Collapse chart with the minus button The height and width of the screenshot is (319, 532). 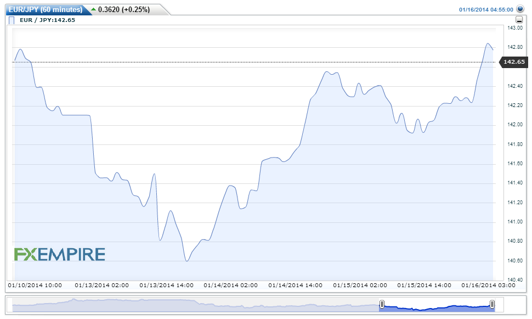point(519,20)
